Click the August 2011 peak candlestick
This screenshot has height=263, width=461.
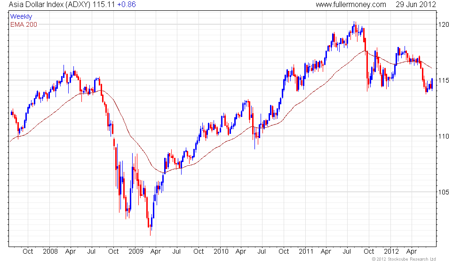click(354, 27)
